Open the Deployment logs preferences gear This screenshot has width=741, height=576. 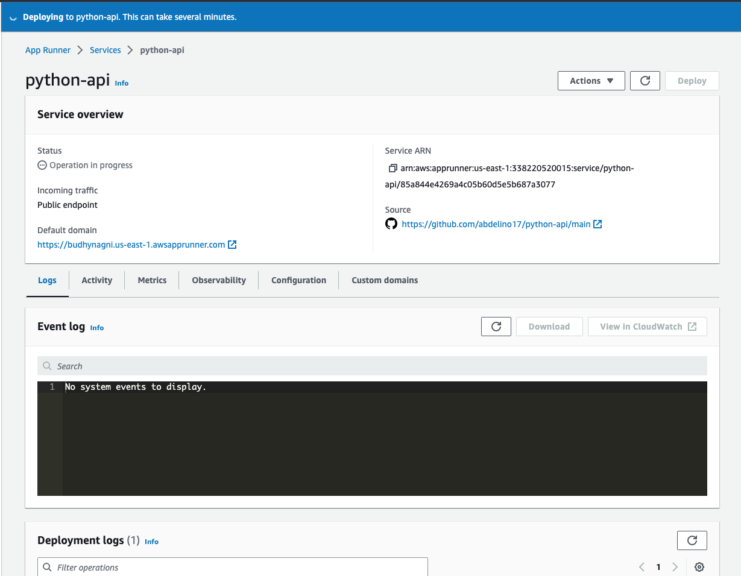(699, 567)
